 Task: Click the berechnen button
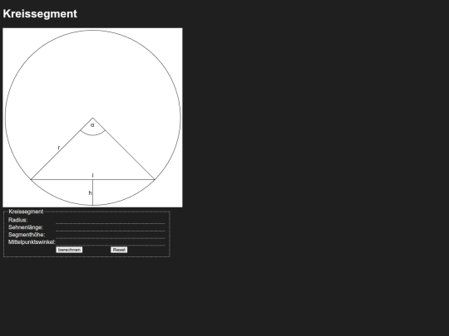69,250
